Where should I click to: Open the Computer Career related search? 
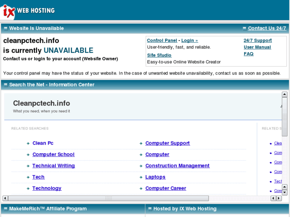166,188
